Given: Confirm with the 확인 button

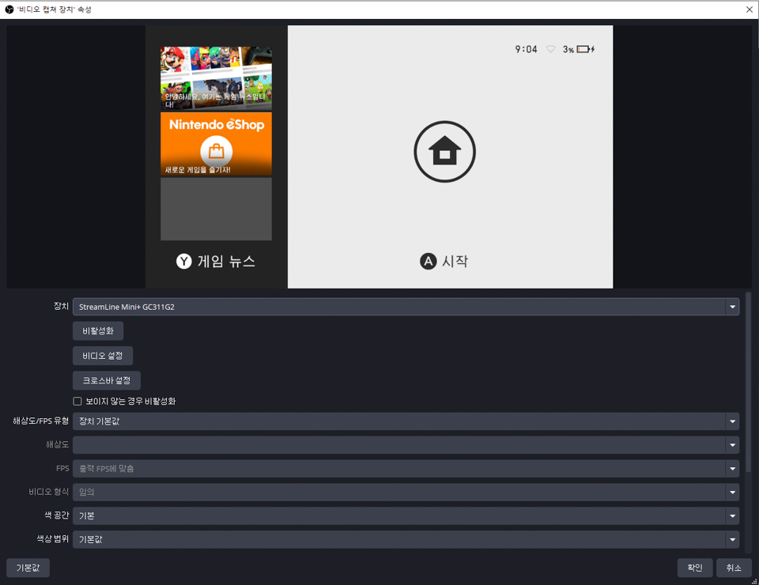Looking at the screenshot, I should (x=694, y=568).
